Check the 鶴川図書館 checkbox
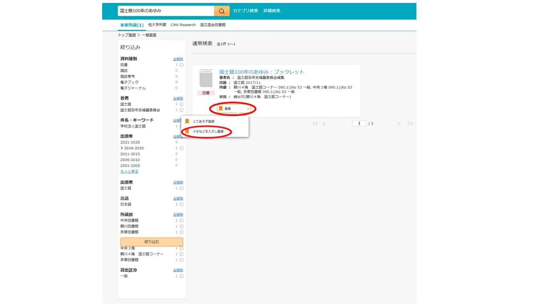This screenshot has width=545, height=306. click(x=181, y=227)
